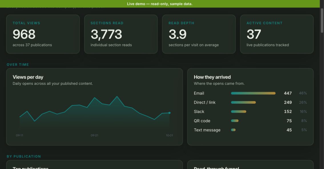The image size is (324, 169).
Task: Click the Total Views value 968
Action: (24, 34)
